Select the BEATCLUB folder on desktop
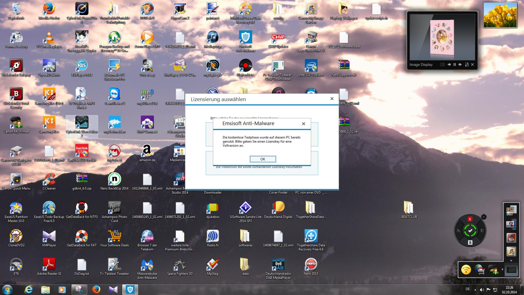524x295 pixels. 409,210
